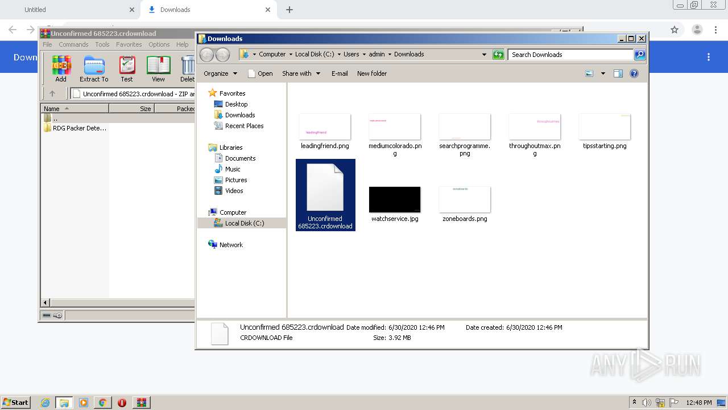The image size is (728, 410).
Task: Close the Untitled Chrome tab
Action: [x=132, y=10]
